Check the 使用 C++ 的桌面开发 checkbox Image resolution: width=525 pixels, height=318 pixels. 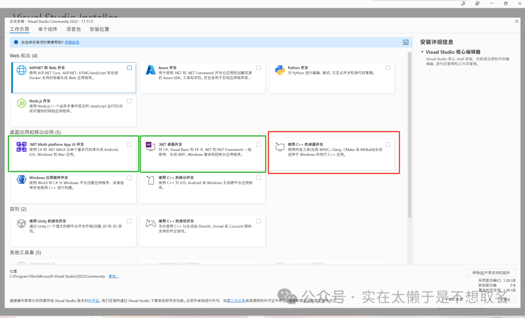click(x=388, y=145)
